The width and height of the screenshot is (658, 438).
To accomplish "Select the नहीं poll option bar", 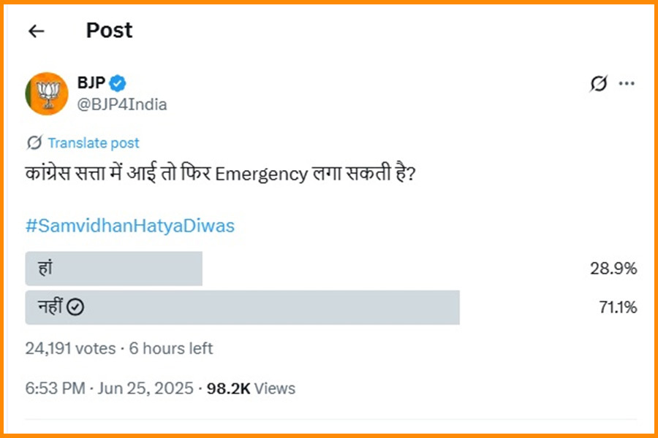I will coord(242,307).
